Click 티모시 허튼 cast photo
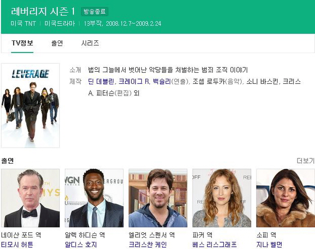Viewport: 315px width, 249px height. (30, 198)
